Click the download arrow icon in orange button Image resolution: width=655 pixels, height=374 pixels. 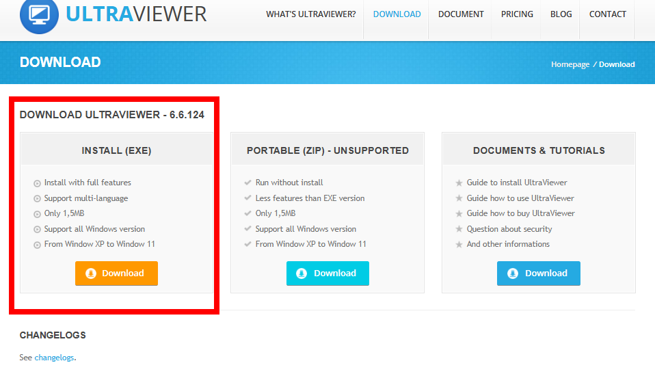[x=91, y=273]
